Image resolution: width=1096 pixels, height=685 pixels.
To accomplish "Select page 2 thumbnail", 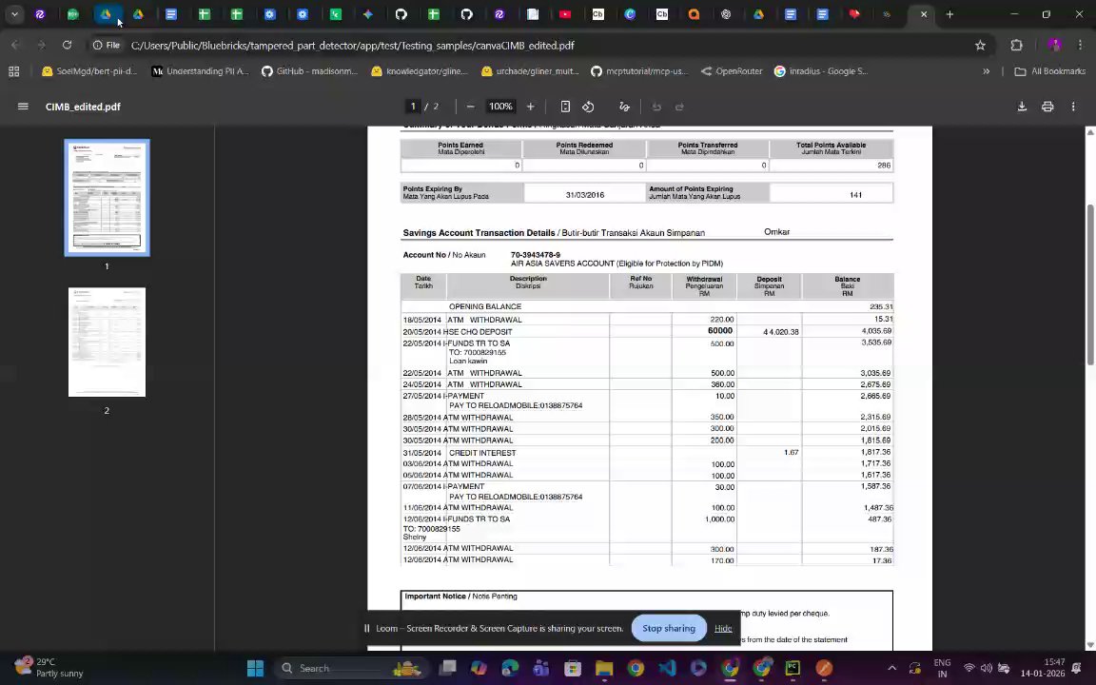I will click(x=107, y=342).
